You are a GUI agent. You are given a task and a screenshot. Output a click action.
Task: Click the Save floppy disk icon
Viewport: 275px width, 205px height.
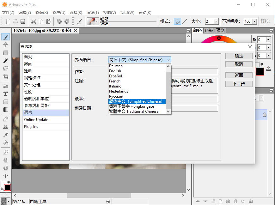[x=23, y=21]
